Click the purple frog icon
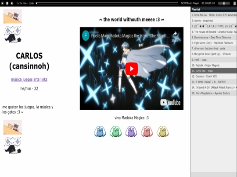 tap(131, 132)
